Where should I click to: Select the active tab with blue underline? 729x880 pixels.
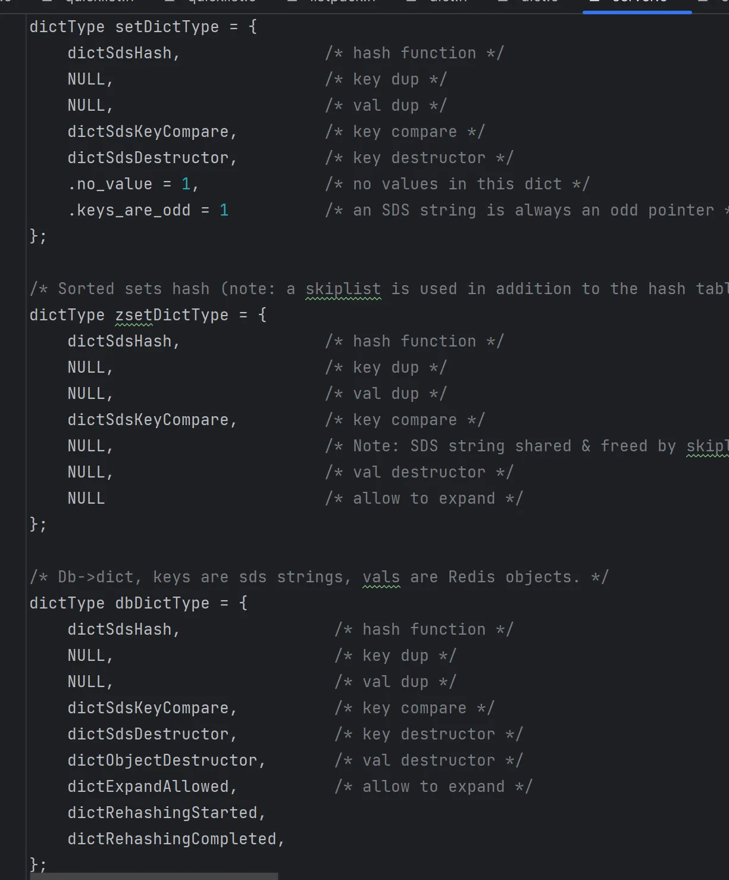[x=637, y=4]
